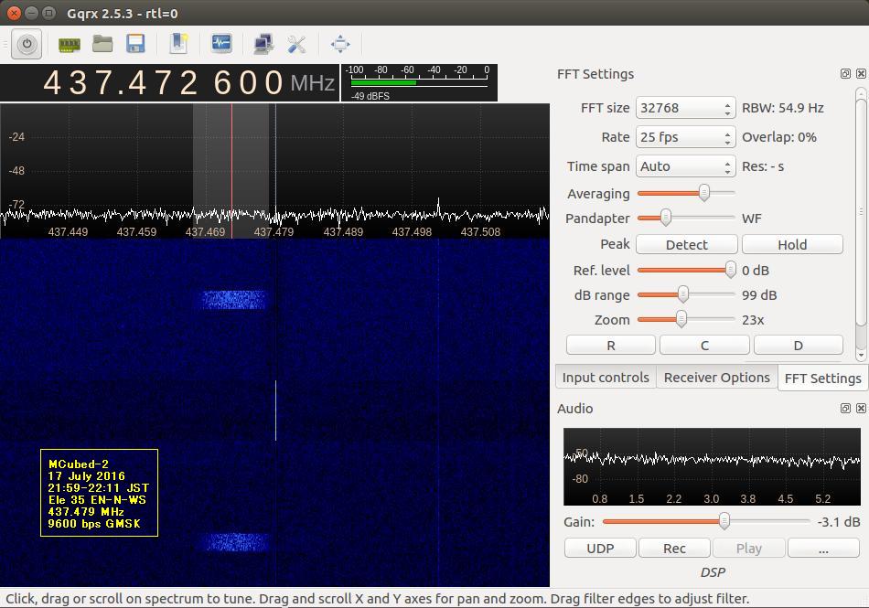Open remote settings with the wrench-screwdriver icon
Viewport: 869px width, 608px height.
coord(297,44)
